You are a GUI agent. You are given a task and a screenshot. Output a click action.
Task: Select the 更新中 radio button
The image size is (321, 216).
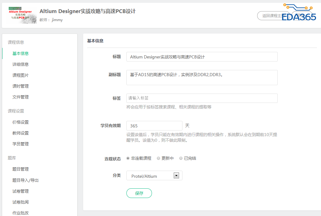(x=158, y=158)
